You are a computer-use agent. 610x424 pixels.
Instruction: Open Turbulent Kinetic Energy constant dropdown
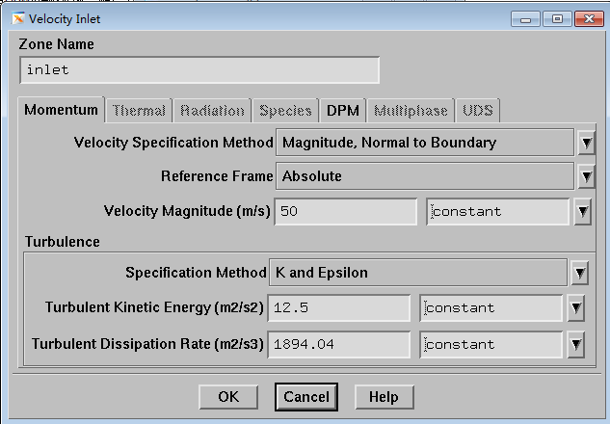(x=575, y=308)
